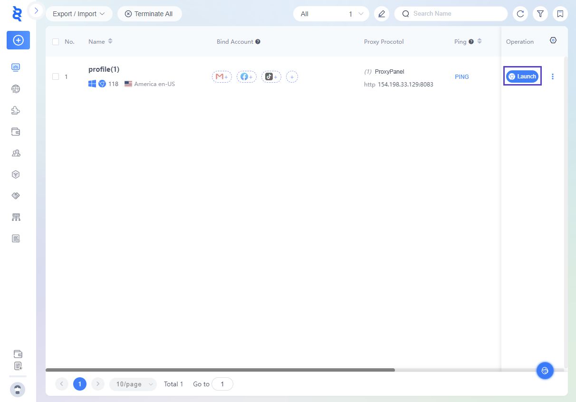This screenshot has height=402, width=576.
Task: Open the floating support chat bubble
Action: [545, 371]
